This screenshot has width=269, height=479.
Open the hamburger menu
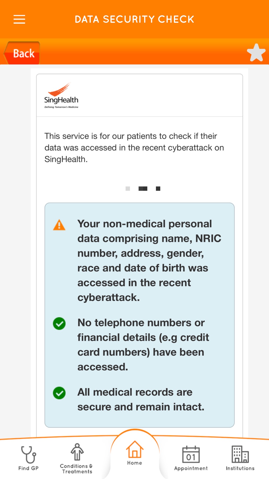[19, 19]
